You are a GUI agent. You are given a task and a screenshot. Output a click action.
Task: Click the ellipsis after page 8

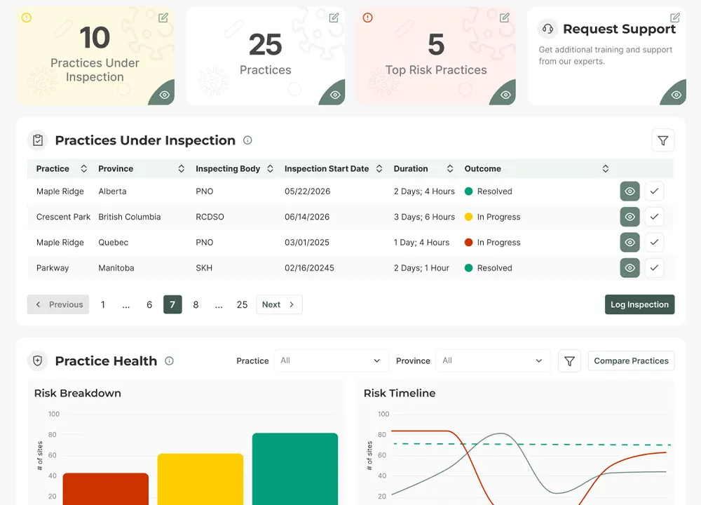pos(219,305)
